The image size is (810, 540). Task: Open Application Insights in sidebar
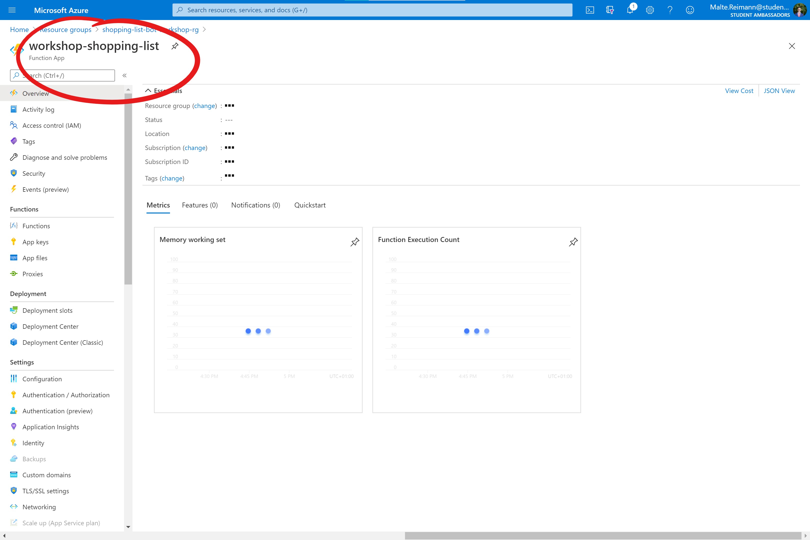pos(50,427)
